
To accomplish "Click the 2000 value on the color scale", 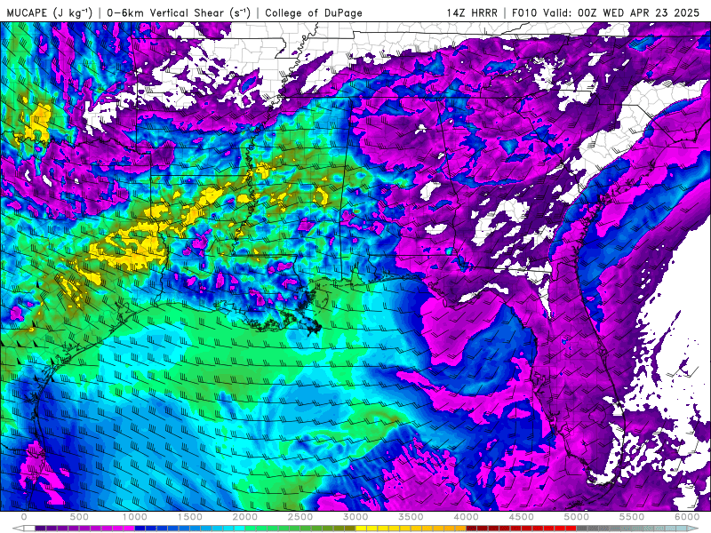I will coord(245,517).
